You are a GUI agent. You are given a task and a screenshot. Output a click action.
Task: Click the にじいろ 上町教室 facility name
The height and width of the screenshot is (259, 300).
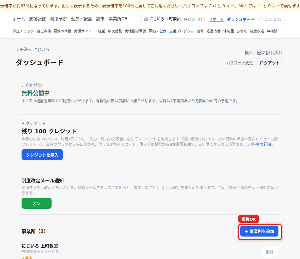click(40, 246)
